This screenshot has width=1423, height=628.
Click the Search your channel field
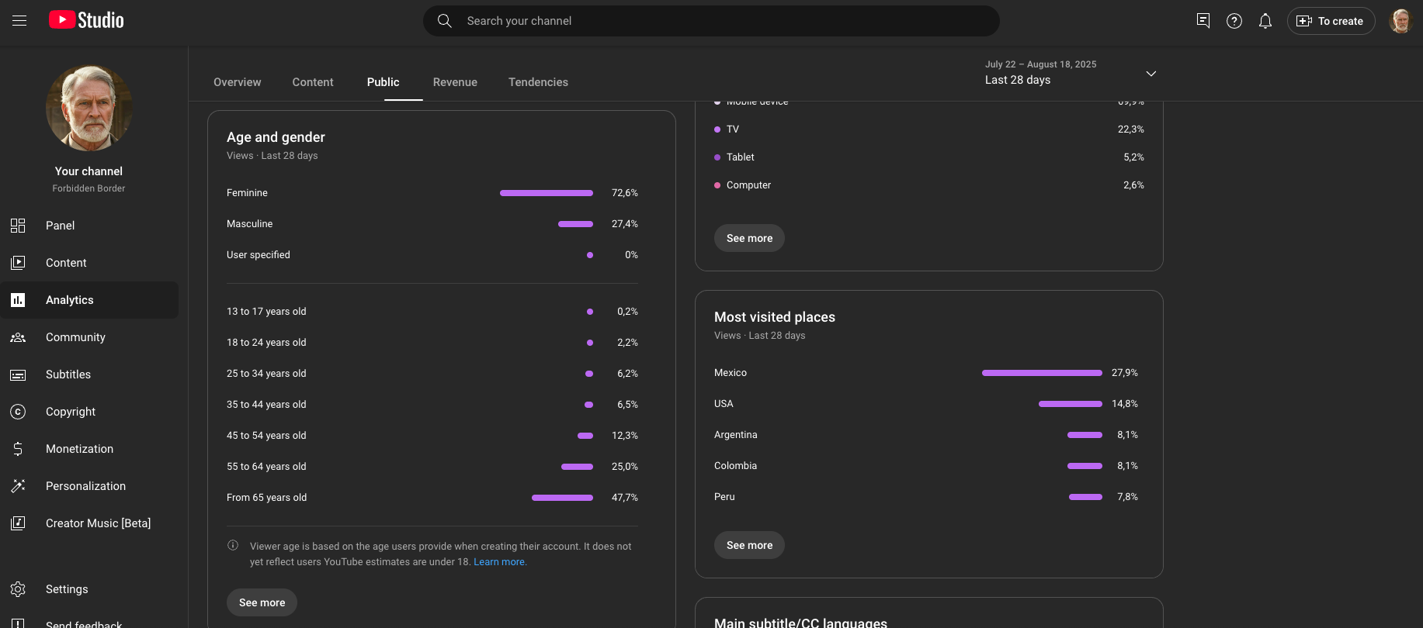click(710, 21)
